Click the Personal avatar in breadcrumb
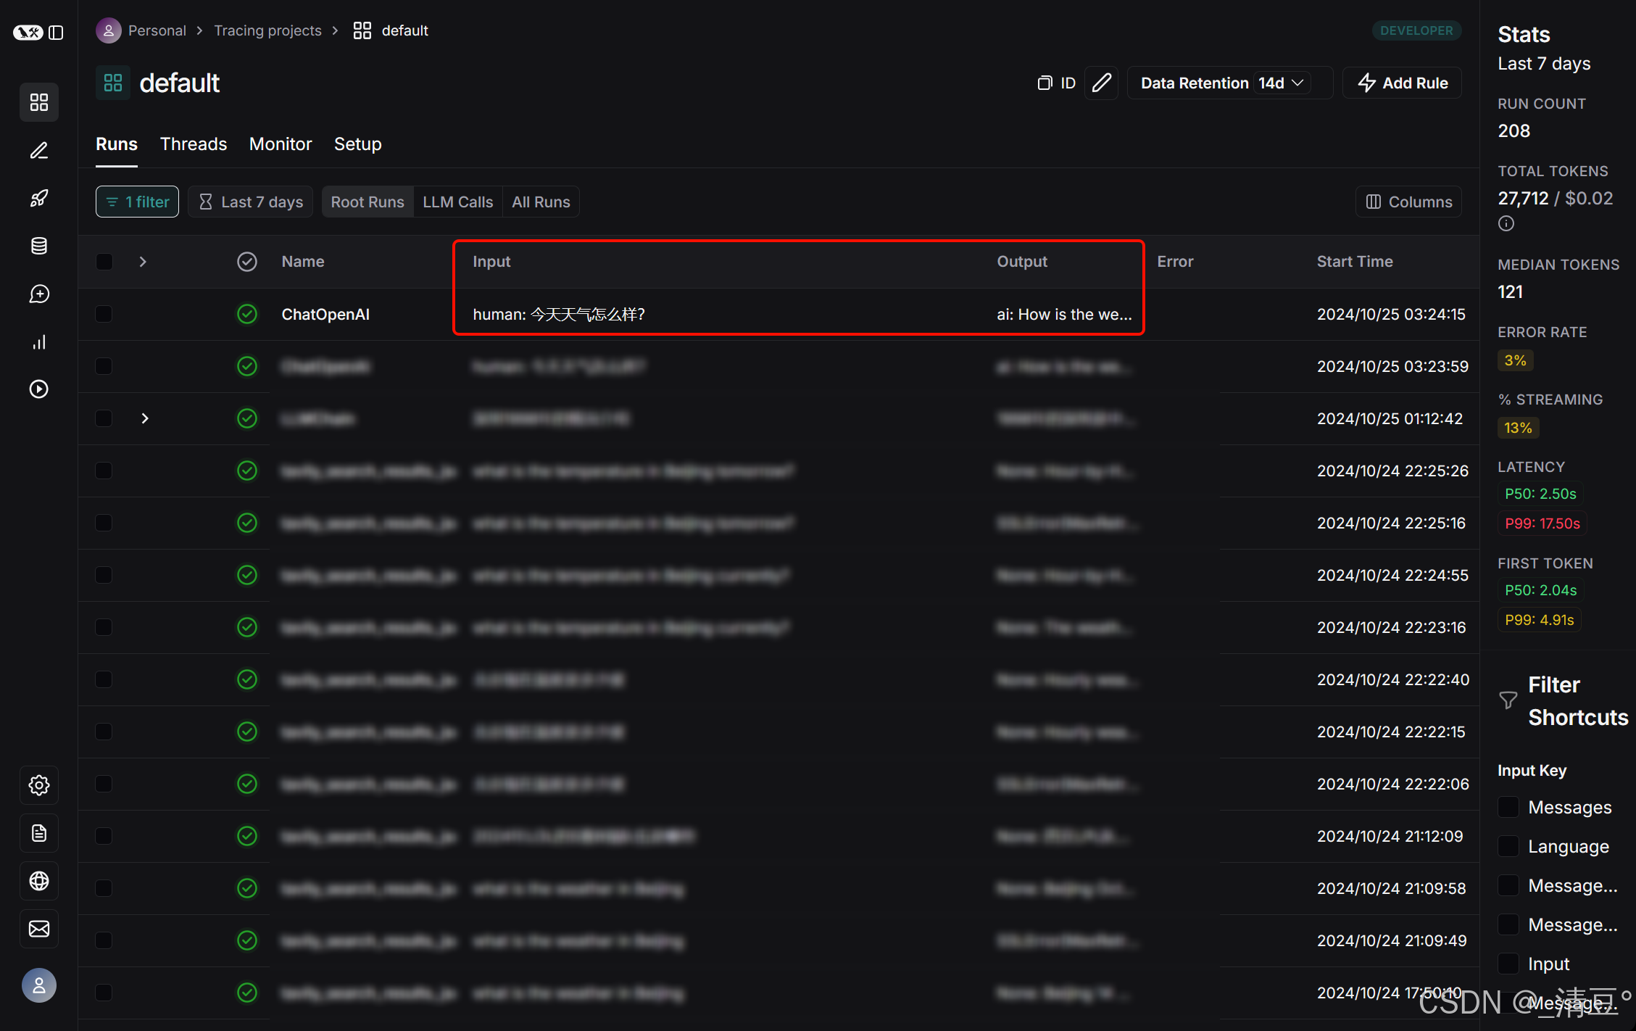 (109, 30)
